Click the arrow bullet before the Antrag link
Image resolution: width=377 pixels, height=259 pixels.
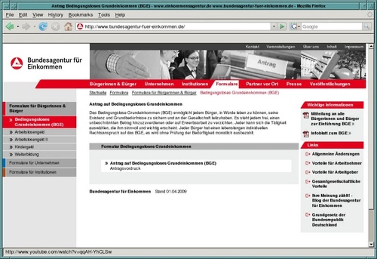pos(107,163)
